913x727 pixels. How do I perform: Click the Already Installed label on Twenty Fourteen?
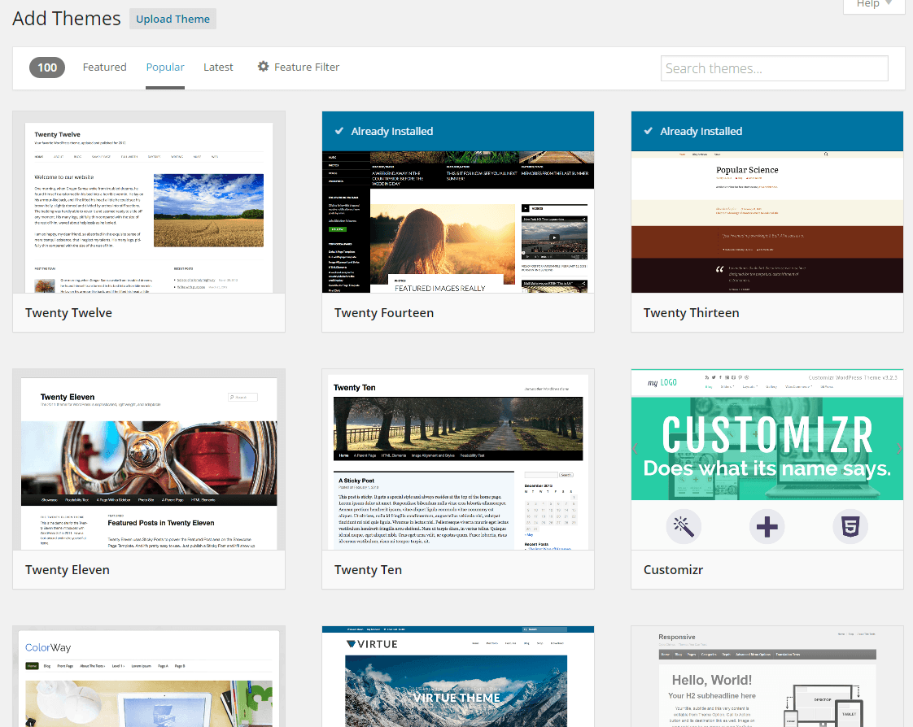click(392, 131)
